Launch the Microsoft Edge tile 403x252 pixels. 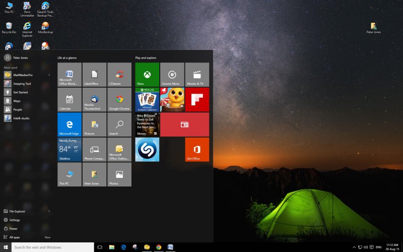click(70, 124)
